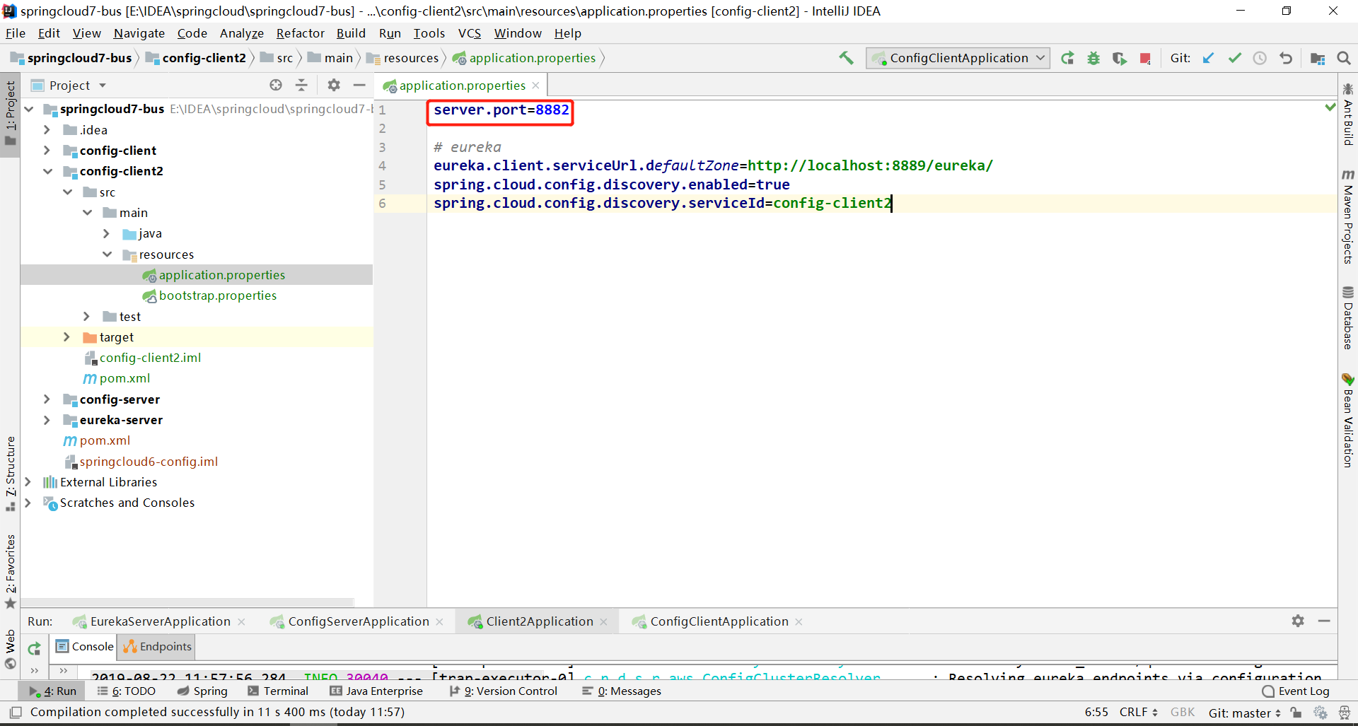Screen dimensions: 1358x726
Task: Show Git history clock icon
Action: click(x=1260, y=58)
